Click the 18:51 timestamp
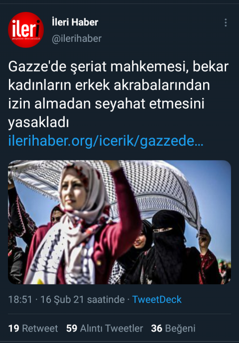Viewport: 239px width, 343px height. pos(20,299)
